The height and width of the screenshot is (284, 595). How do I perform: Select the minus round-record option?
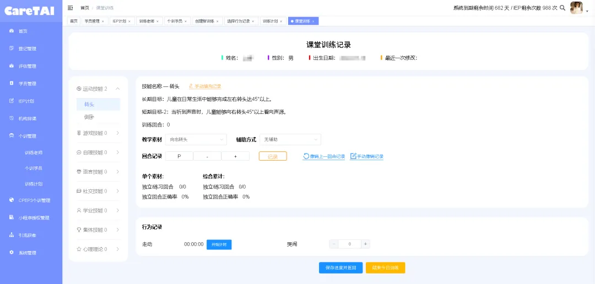click(207, 156)
